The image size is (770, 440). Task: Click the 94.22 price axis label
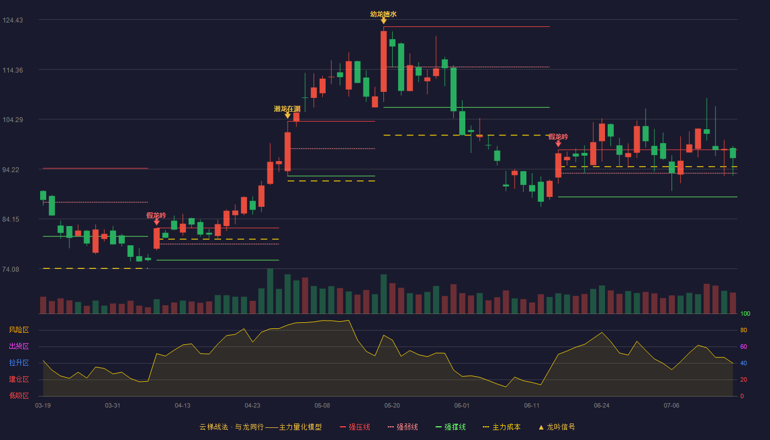(11, 169)
